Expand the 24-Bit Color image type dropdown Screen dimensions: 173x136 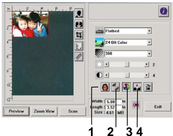[x=149, y=42]
